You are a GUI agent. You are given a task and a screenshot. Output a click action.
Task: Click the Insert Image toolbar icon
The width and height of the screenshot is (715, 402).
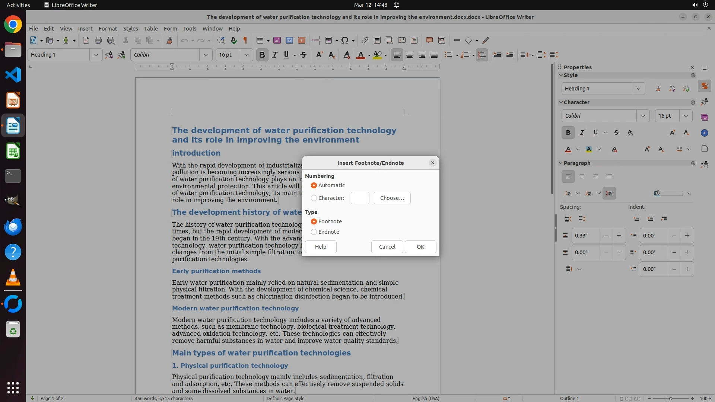coord(277,40)
